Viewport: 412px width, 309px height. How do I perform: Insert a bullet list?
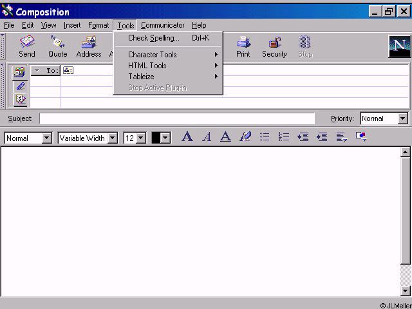[265, 137]
